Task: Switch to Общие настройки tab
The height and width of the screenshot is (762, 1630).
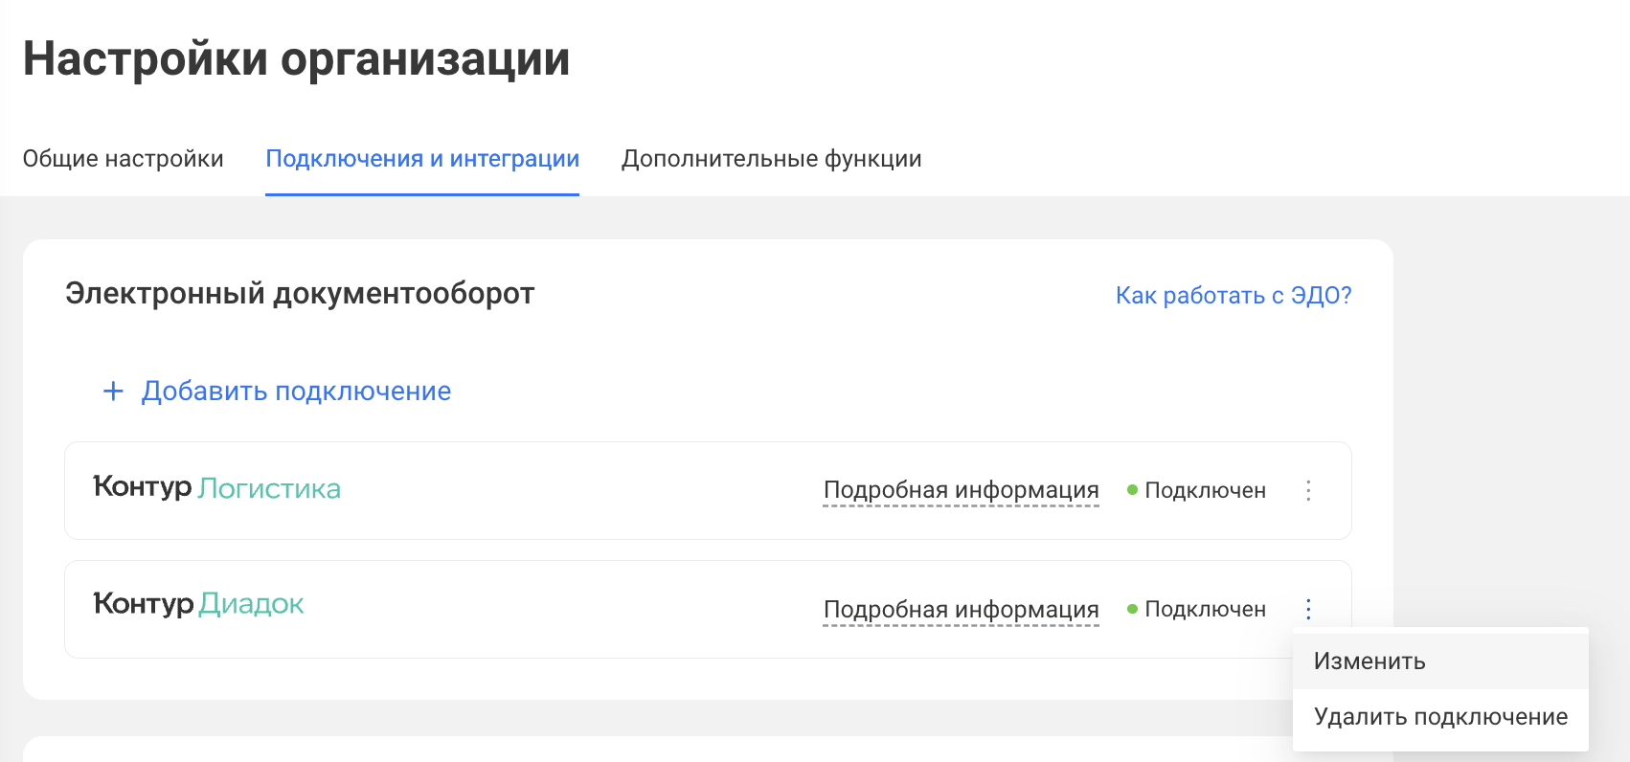Action: (123, 159)
